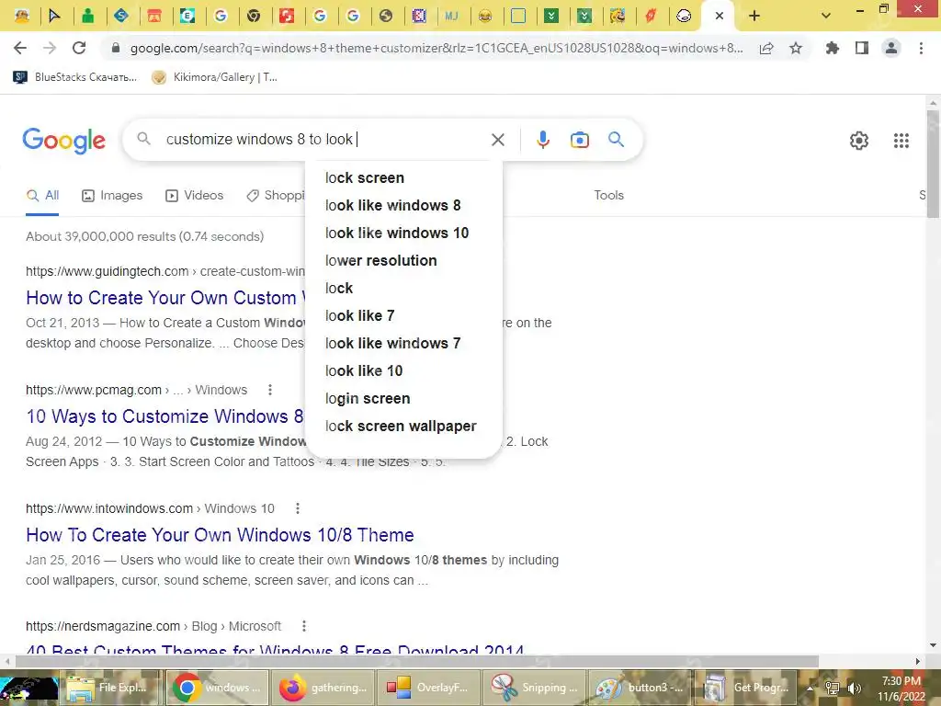Switch to the first tab on the left
The height and width of the screenshot is (706, 941).
tap(22, 17)
